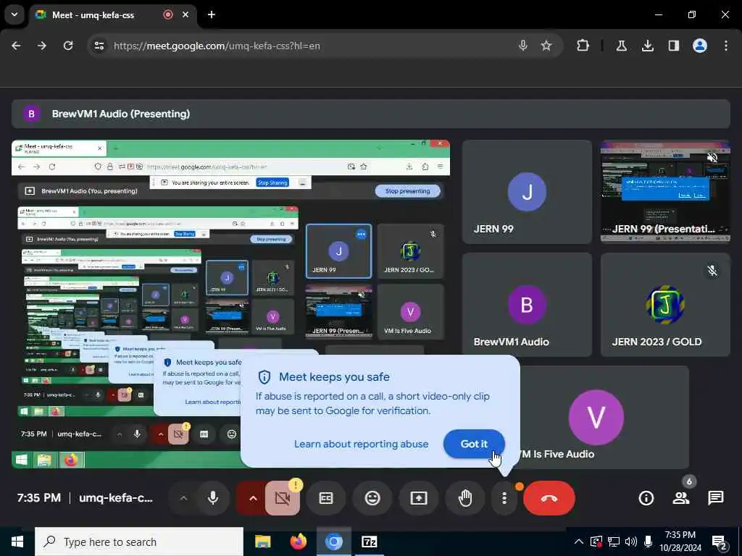Open Chrome Labs flask icon
The image size is (742, 556).
(x=621, y=46)
